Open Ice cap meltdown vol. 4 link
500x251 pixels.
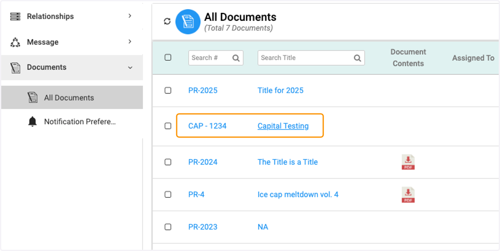point(298,194)
